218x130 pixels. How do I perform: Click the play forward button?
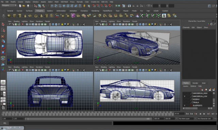pos(204,114)
